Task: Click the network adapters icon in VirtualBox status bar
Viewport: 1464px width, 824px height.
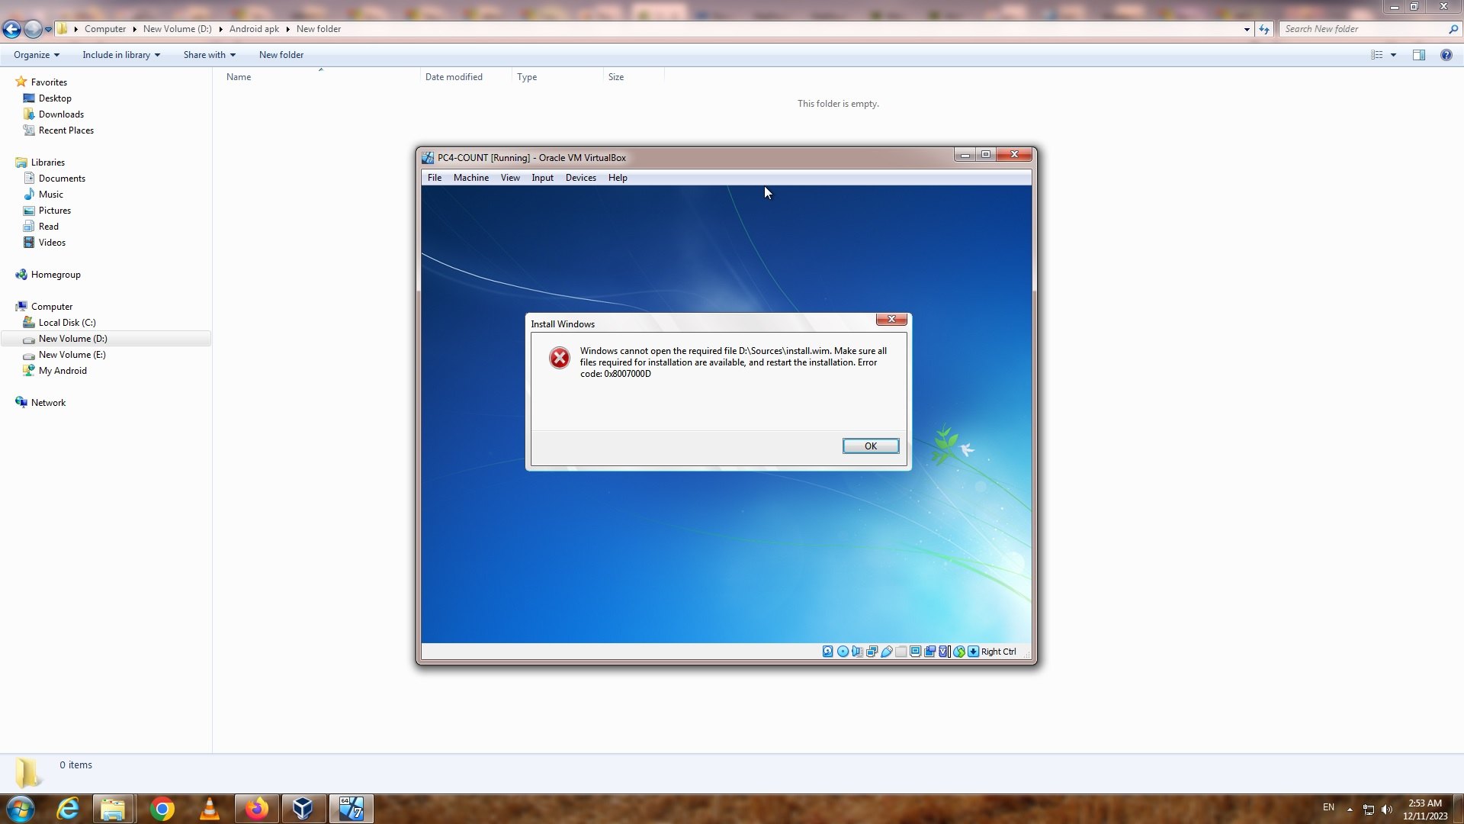Action: tap(872, 652)
